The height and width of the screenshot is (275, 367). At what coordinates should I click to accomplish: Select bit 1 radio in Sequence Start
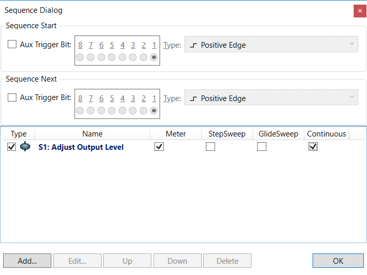154,57
